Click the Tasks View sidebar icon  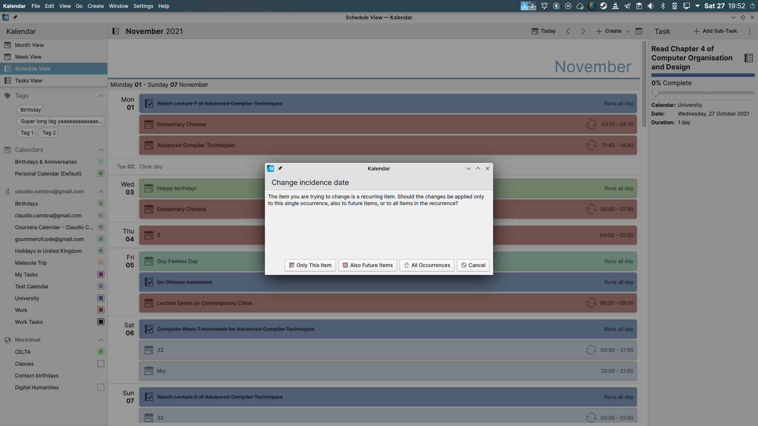pyautogui.click(x=8, y=80)
